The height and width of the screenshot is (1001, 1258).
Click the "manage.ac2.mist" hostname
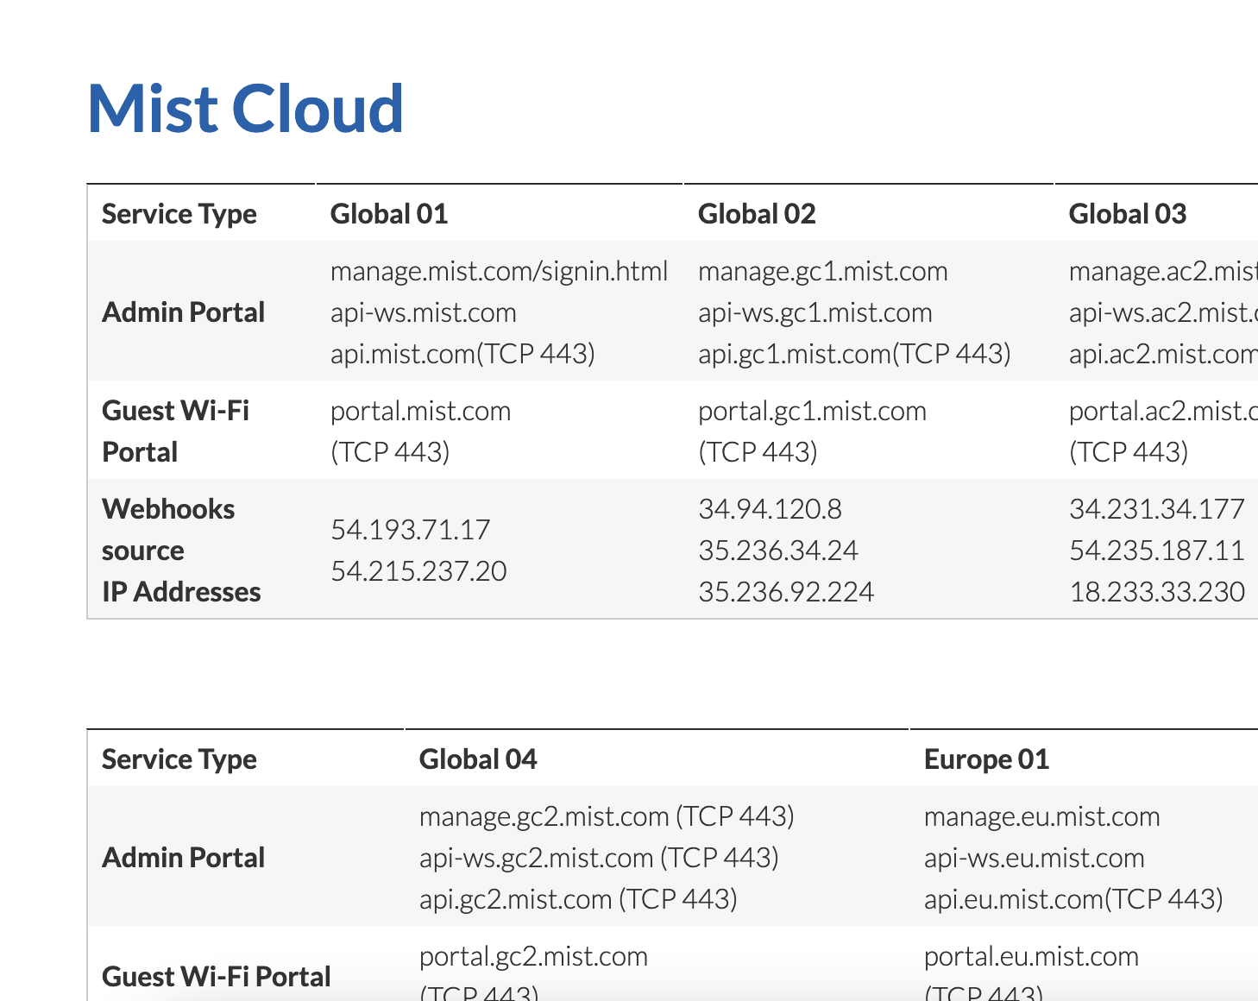click(1163, 272)
